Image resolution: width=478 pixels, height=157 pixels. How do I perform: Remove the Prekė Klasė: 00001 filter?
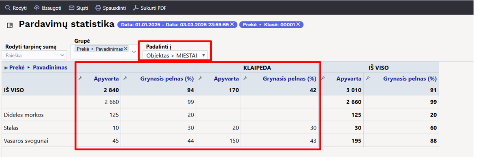pyautogui.click(x=298, y=24)
